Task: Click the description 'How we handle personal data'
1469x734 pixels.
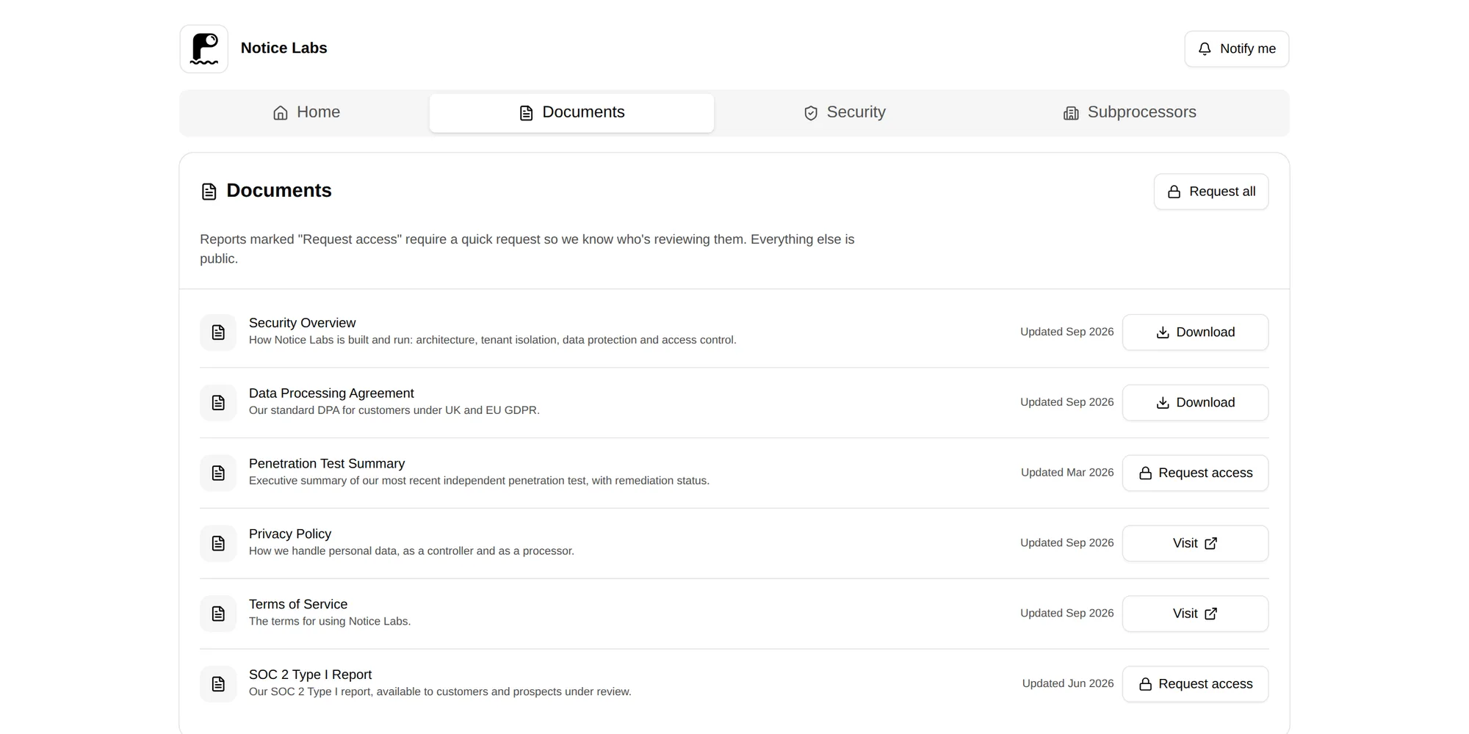Action: [x=411, y=551]
